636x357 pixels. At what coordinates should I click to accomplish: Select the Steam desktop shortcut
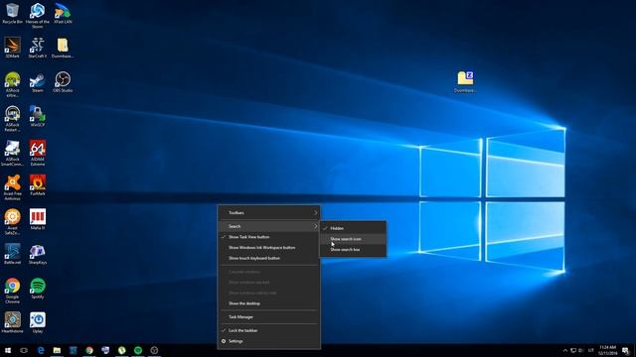[x=38, y=82]
